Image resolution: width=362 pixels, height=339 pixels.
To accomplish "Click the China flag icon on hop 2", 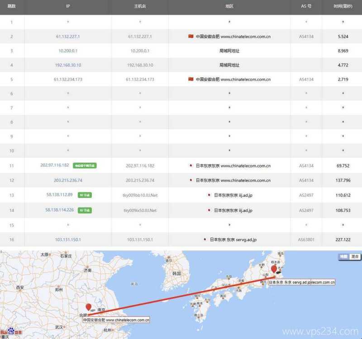I will point(191,37).
